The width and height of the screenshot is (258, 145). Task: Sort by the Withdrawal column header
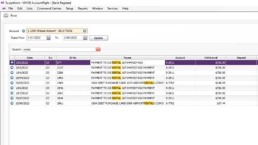[x=211, y=58]
